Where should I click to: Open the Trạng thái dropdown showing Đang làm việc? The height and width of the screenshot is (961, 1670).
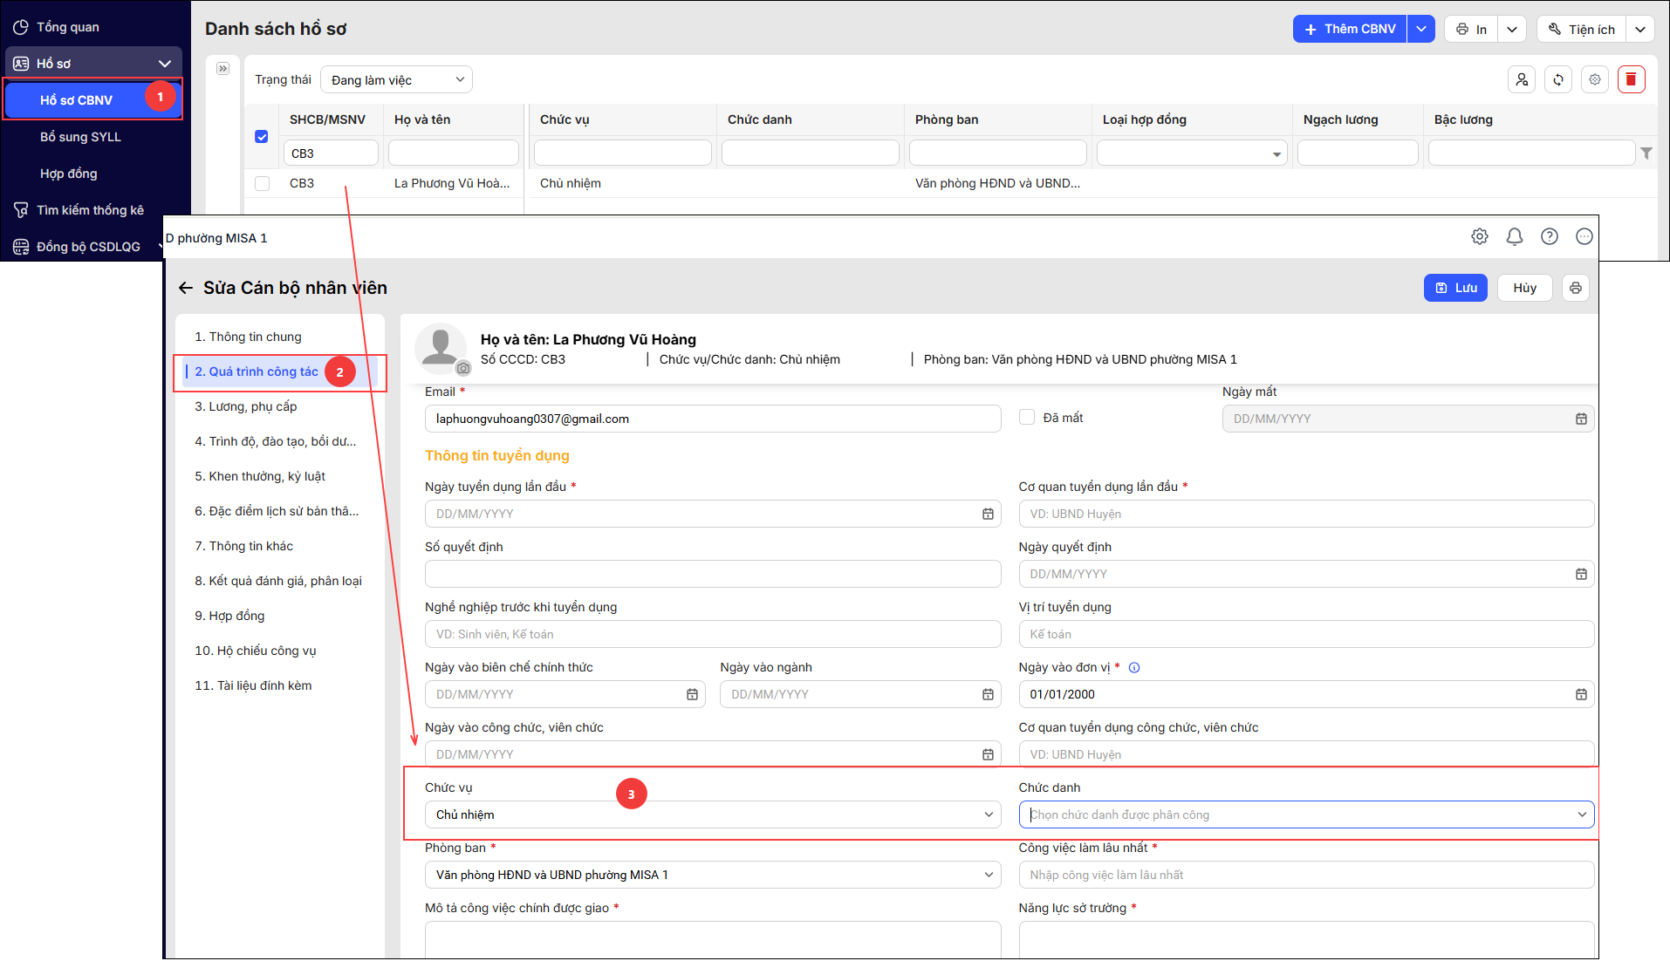pyautogui.click(x=396, y=79)
